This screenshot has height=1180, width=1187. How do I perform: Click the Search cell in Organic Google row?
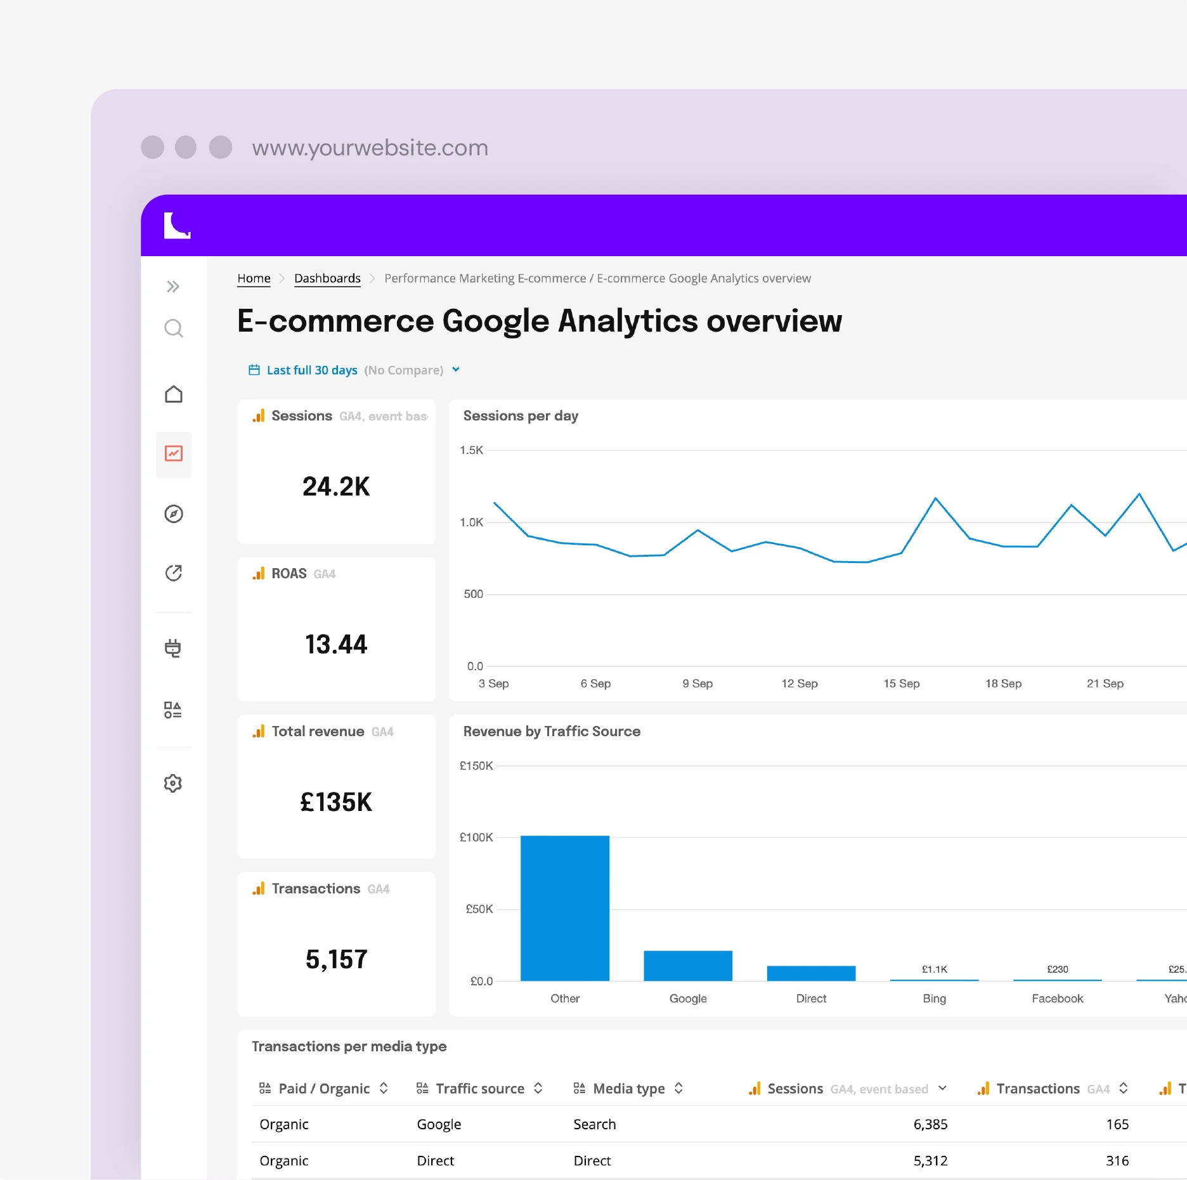point(594,1124)
